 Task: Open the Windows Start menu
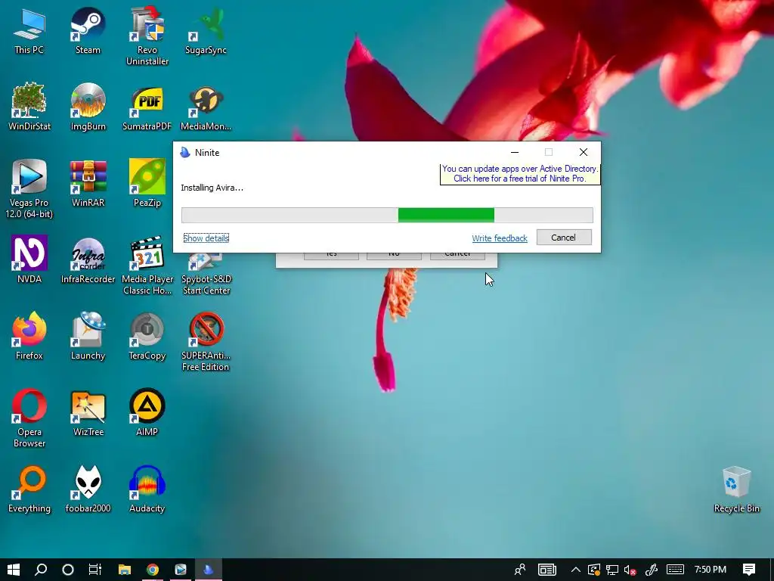pyautogui.click(x=14, y=570)
